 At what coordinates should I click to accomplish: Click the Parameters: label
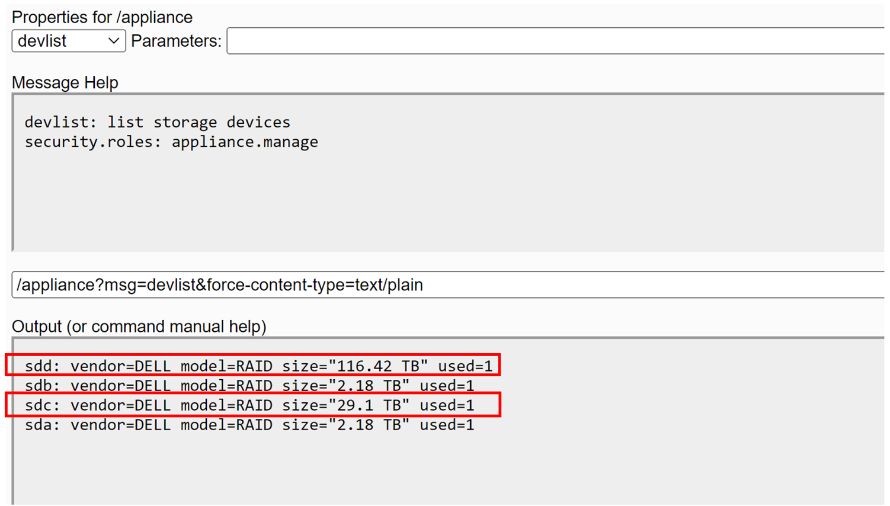(x=176, y=41)
